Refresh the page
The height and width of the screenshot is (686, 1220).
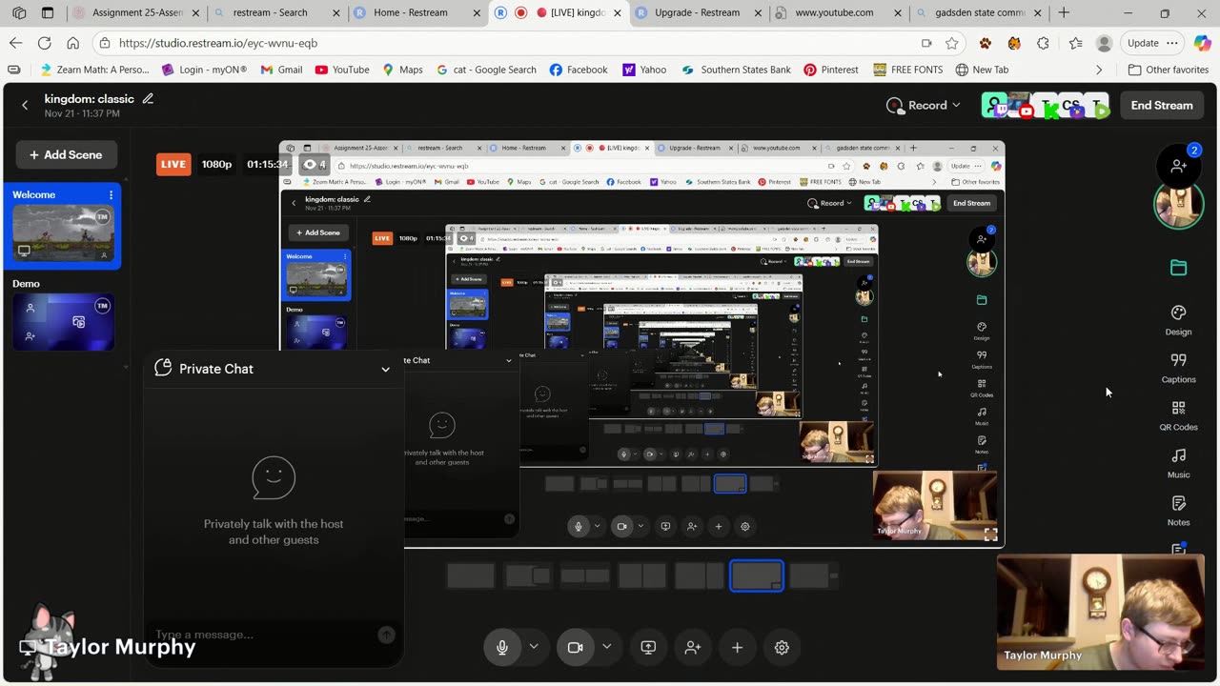[44, 43]
